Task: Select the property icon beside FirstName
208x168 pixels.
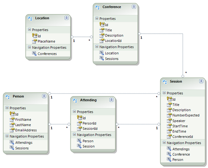Action: 12,119
